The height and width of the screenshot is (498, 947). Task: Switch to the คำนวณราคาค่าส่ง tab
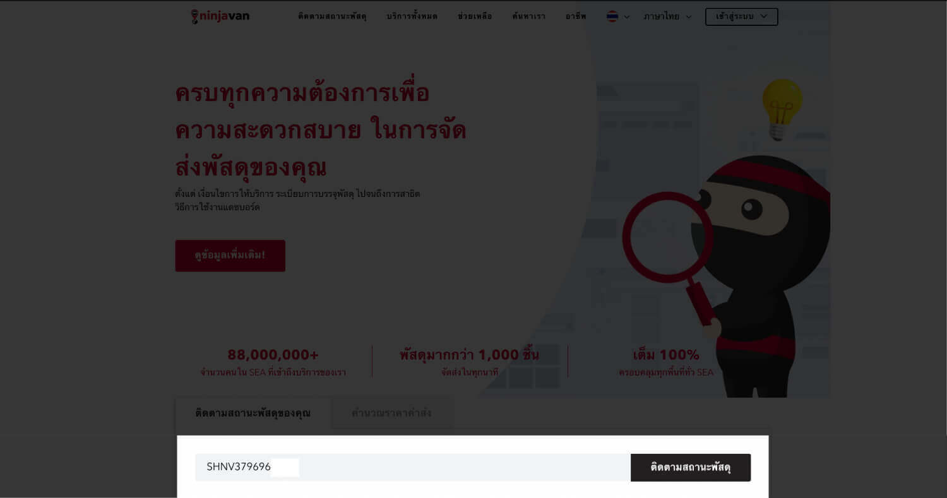pyautogui.click(x=391, y=413)
